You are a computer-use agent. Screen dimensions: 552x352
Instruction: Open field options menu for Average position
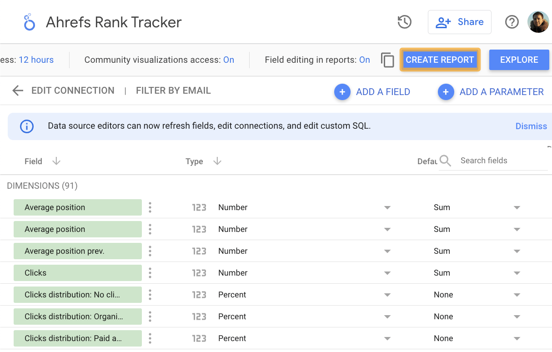pos(150,207)
